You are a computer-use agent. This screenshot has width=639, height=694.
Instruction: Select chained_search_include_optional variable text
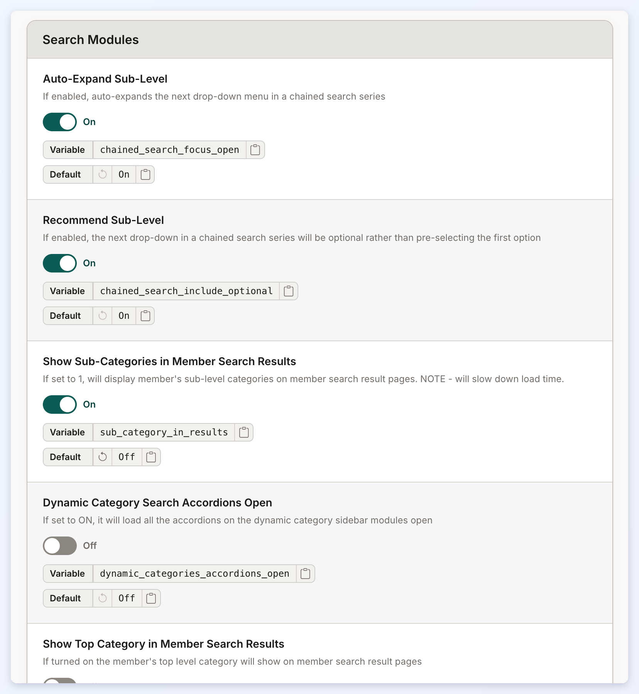pos(186,291)
